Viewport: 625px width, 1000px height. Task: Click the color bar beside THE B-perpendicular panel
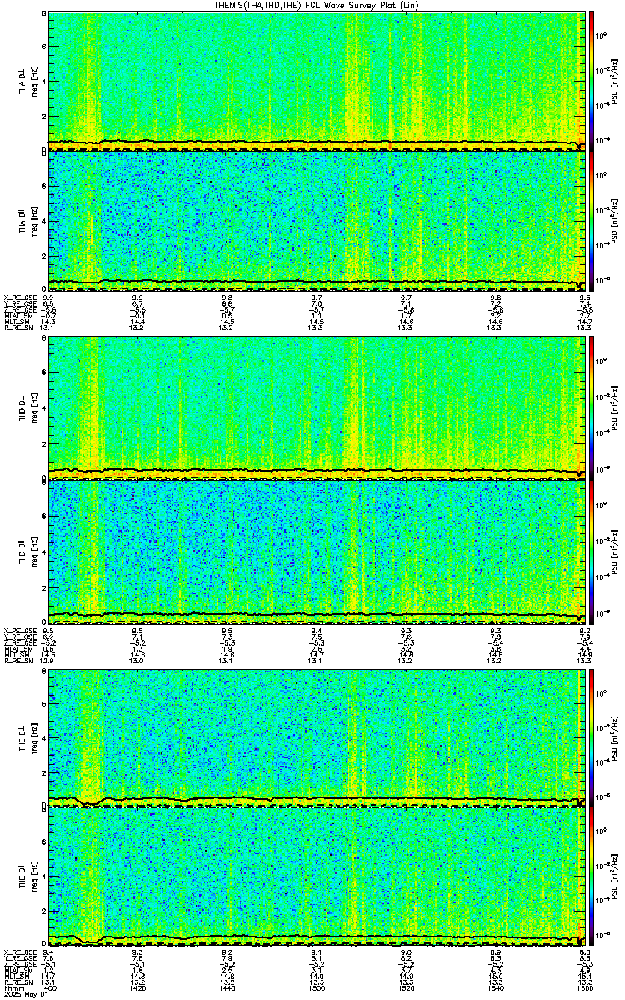pyautogui.click(x=592, y=737)
